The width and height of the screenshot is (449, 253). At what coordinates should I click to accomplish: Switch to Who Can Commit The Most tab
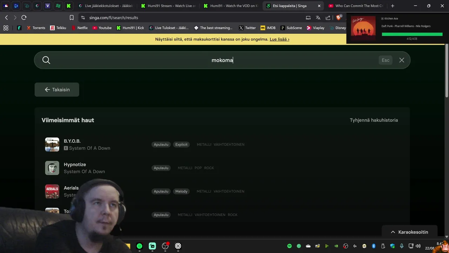[356, 6]
